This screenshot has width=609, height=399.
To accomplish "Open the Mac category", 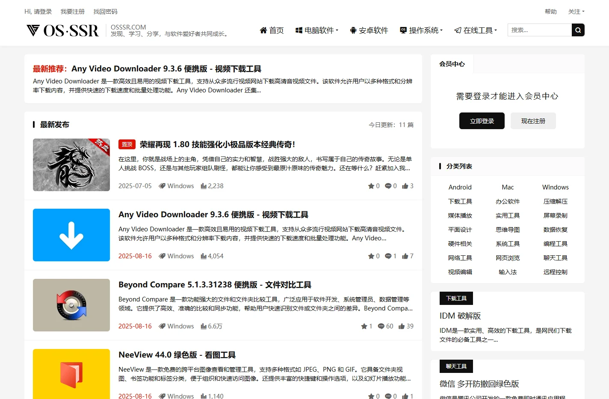I will pyautogui.click(x=508, y=187).
